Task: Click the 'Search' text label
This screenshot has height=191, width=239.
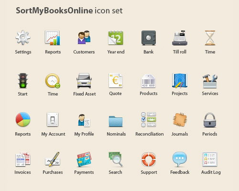Action: pyautogui.click(x=115, y=172)
